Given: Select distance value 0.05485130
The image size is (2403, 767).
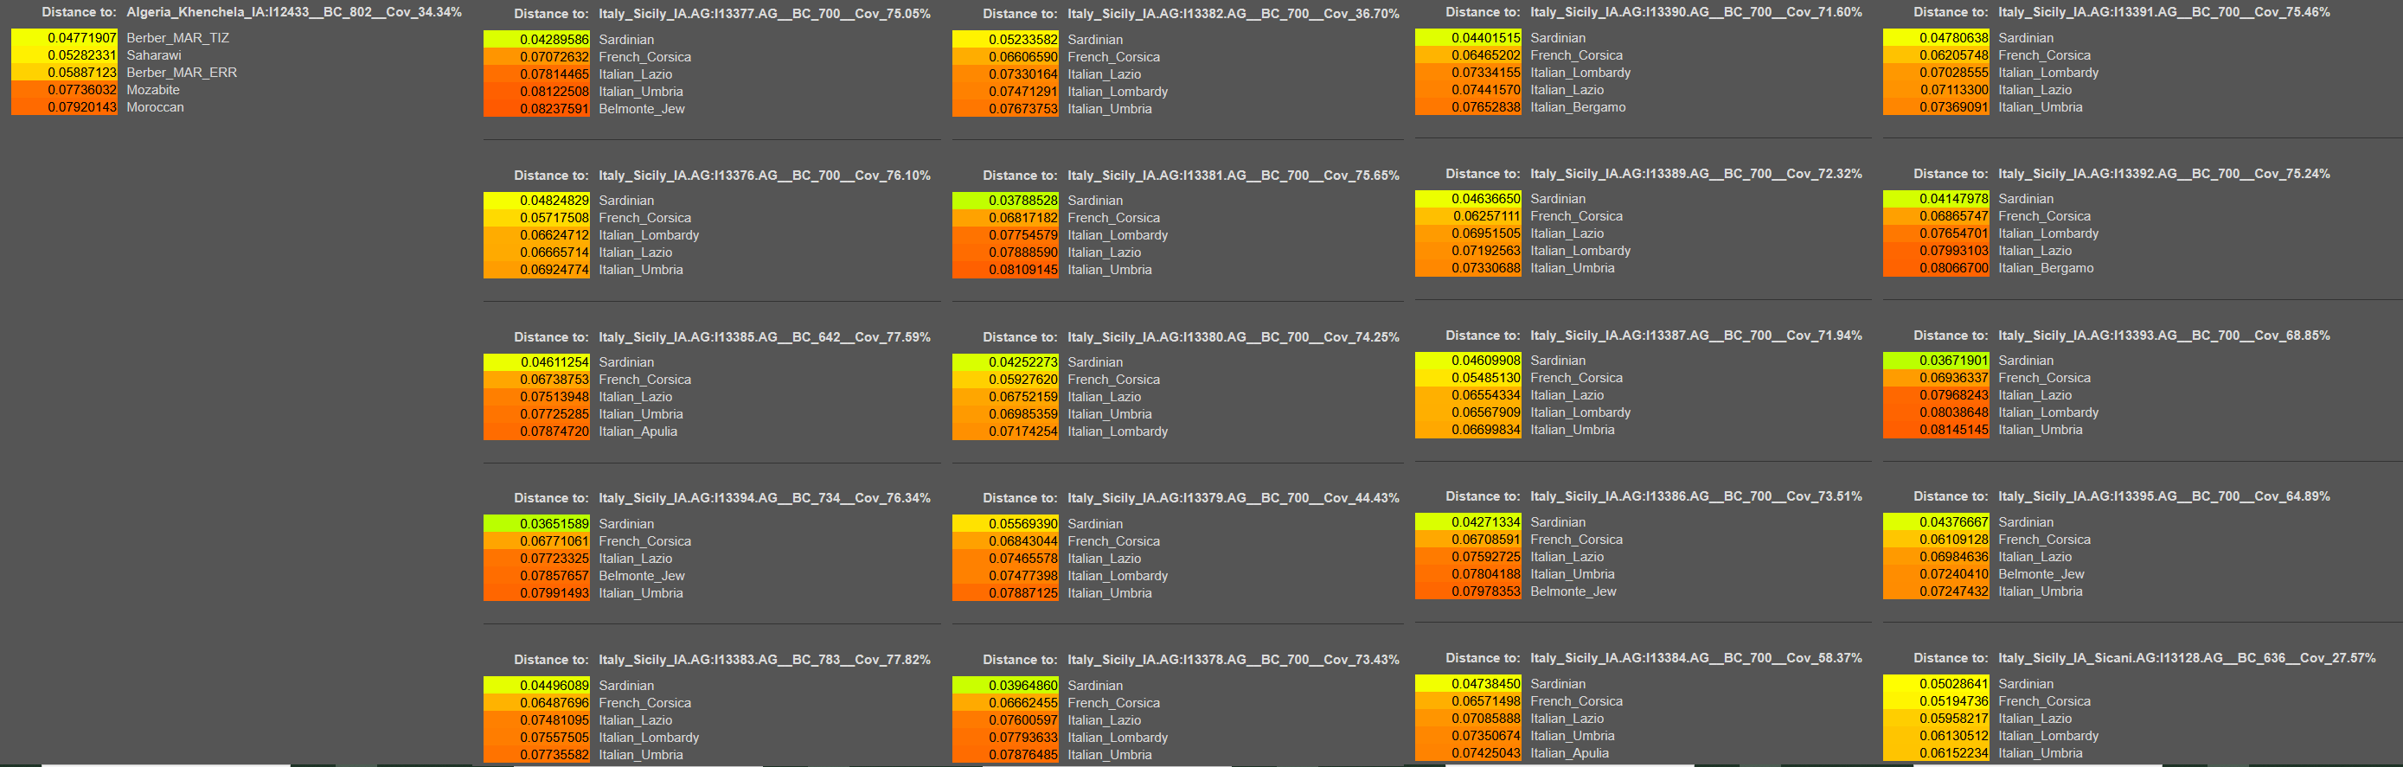Looking at the screenshot, I should coord(1468,377).
